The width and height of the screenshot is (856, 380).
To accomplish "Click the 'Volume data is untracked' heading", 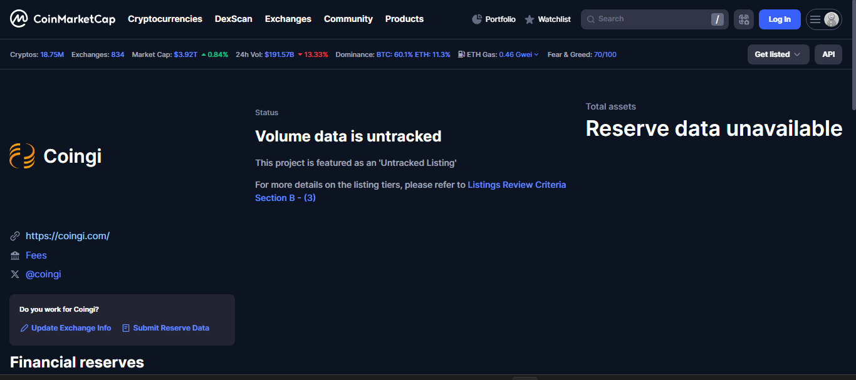I will pyautogui.click(x=348, y=136).
